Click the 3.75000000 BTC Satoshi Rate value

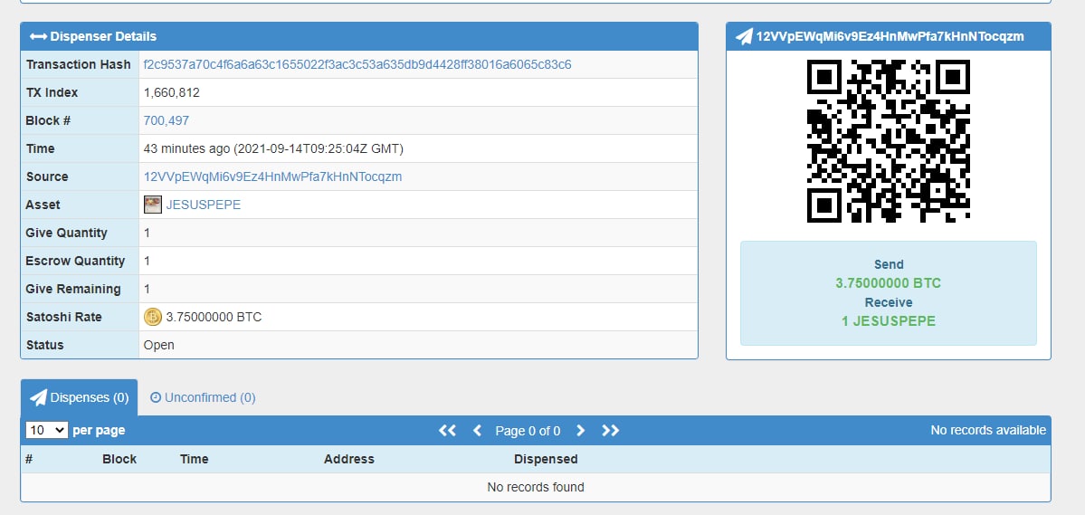(214, 317)
